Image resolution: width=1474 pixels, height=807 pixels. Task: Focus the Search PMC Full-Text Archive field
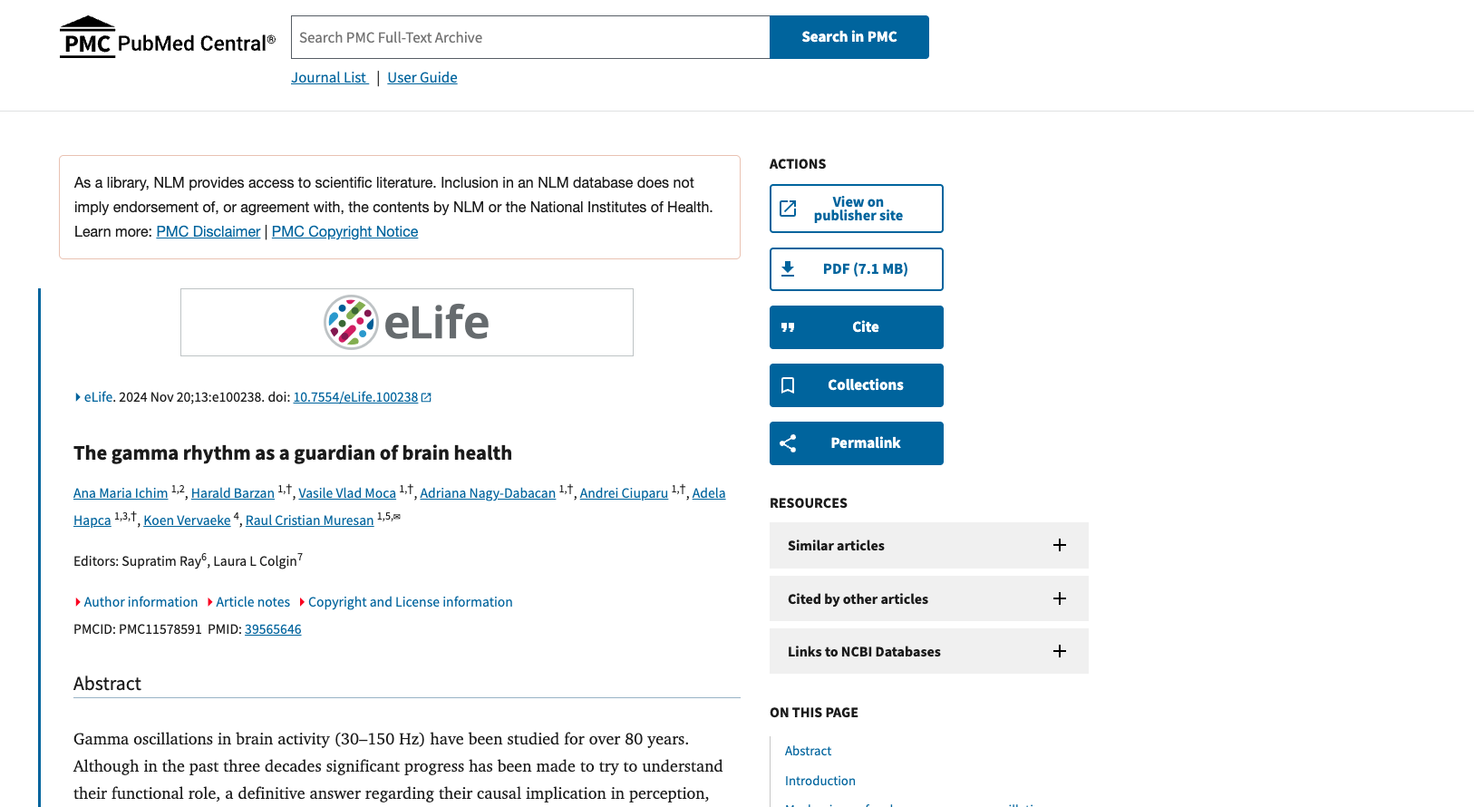coord(530,37)
